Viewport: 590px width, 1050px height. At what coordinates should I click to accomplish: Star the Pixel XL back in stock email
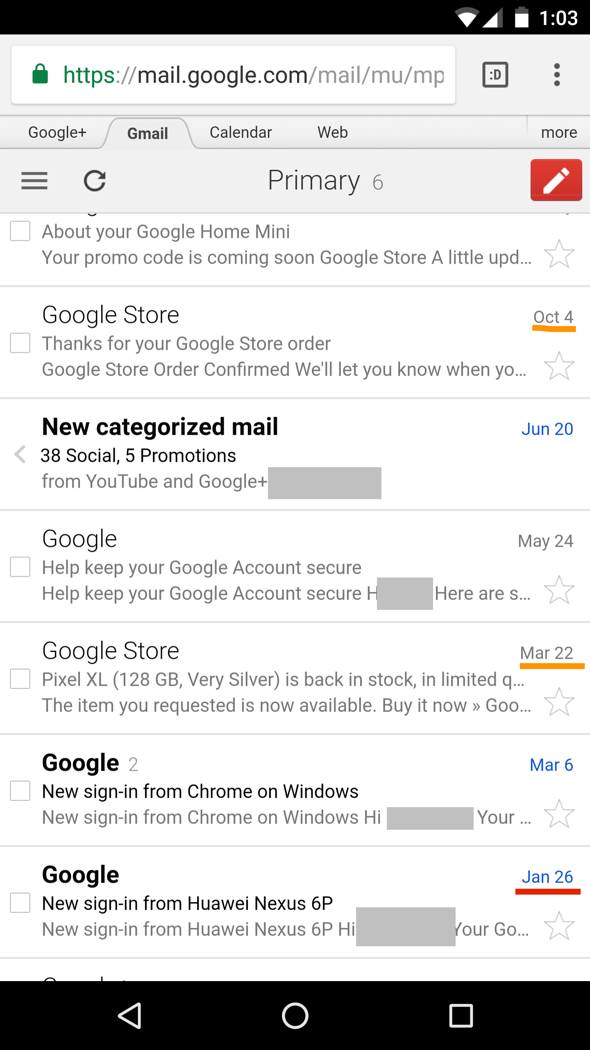click(x=559, y=702)
